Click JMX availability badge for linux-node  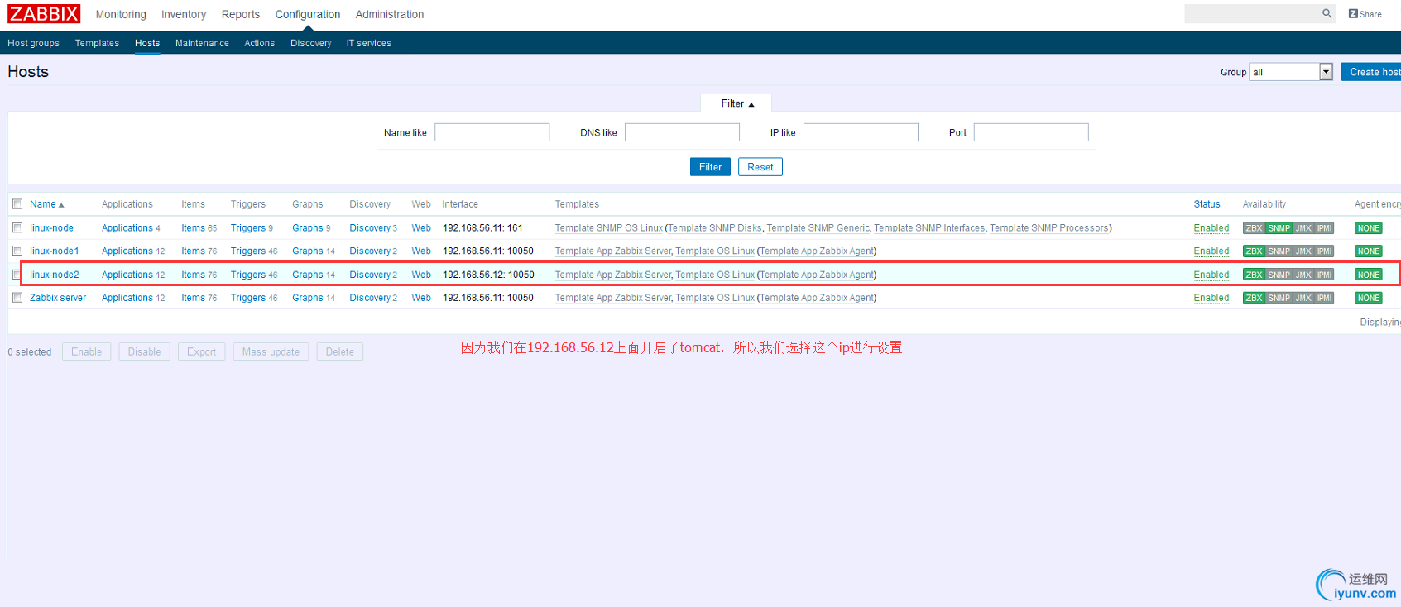pyautogui.click(x=1303, y=228)
